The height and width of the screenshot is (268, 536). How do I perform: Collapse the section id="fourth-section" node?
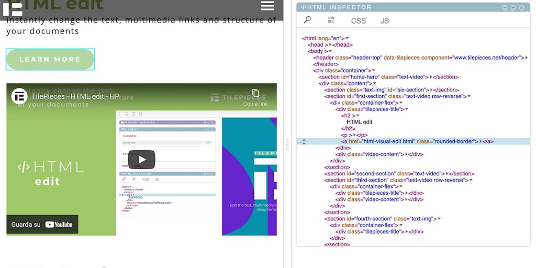coord(439,219)
